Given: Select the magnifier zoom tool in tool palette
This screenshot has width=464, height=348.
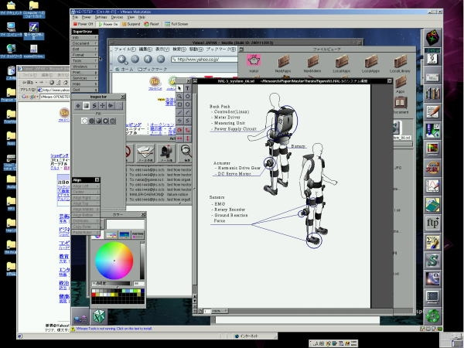Looking at the screenshot, I should (x=179, y=97).
